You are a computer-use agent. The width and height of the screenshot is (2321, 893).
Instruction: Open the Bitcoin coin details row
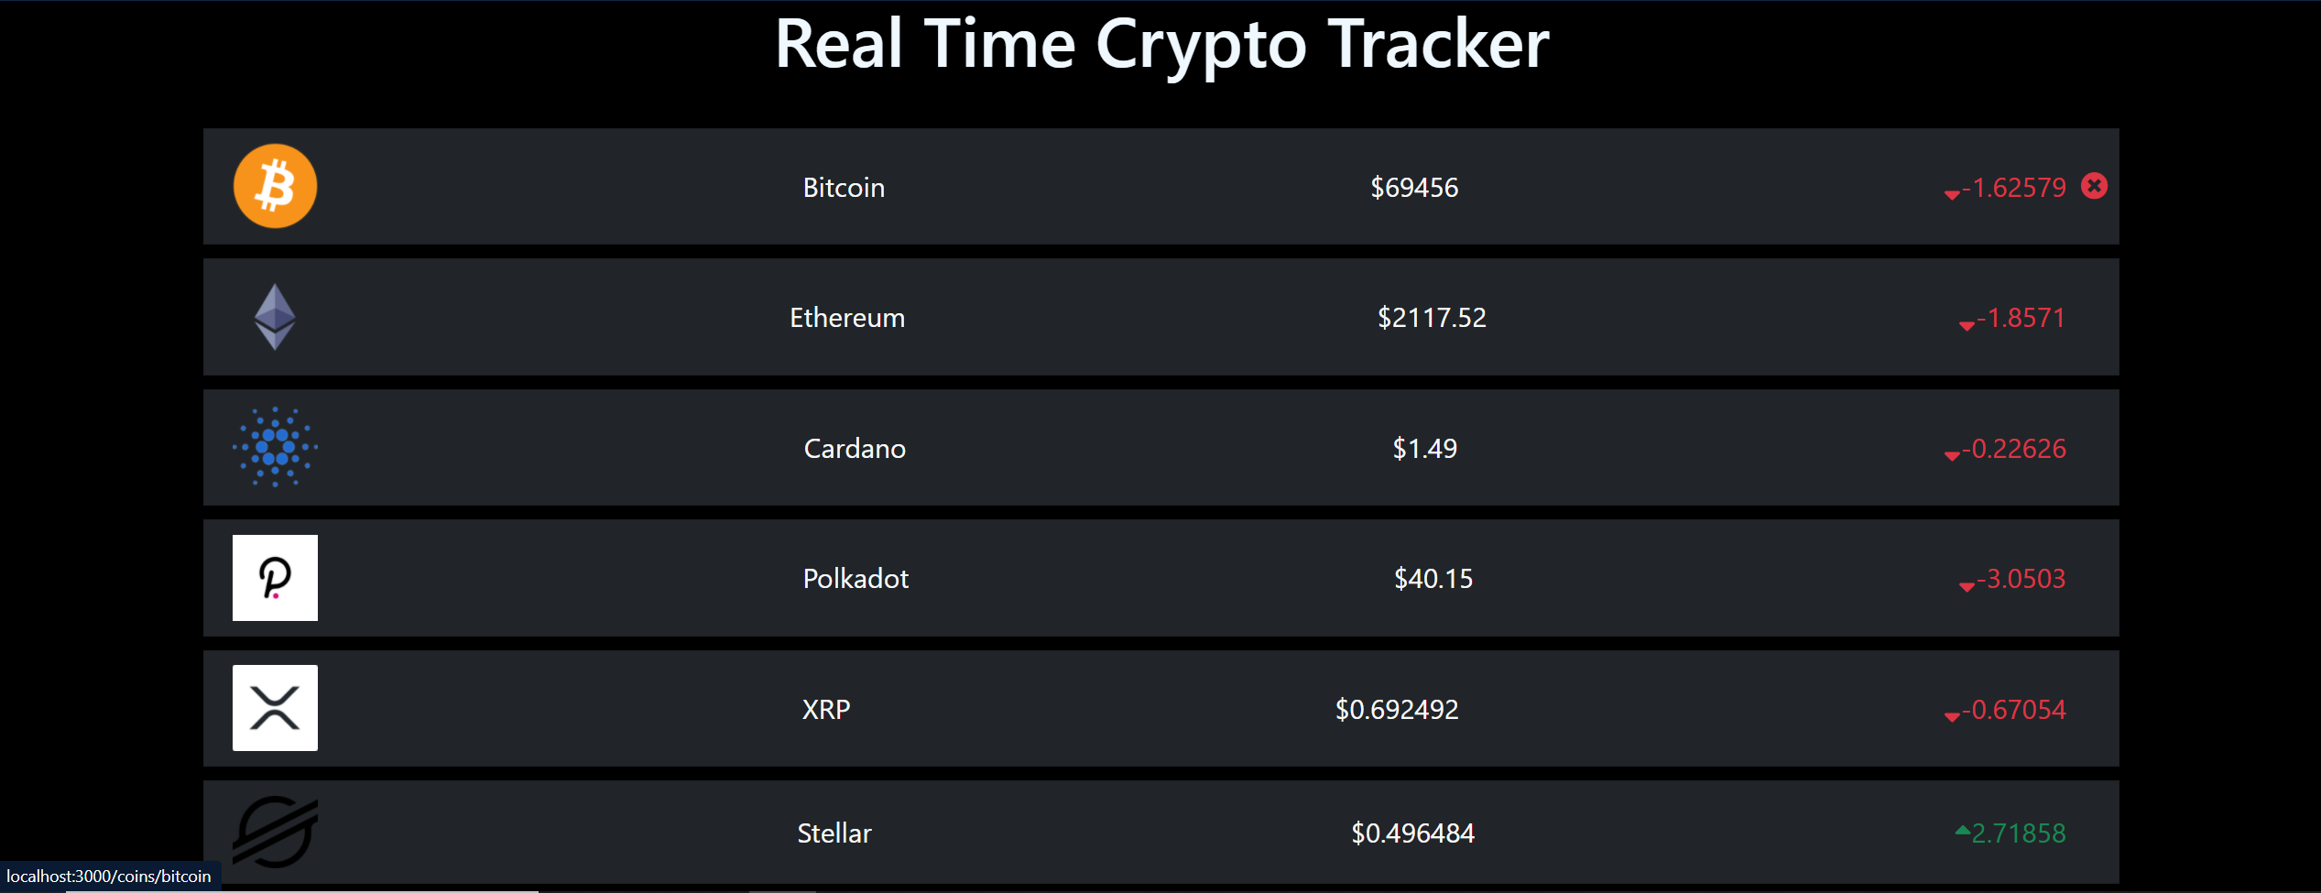tap(844, 187)
